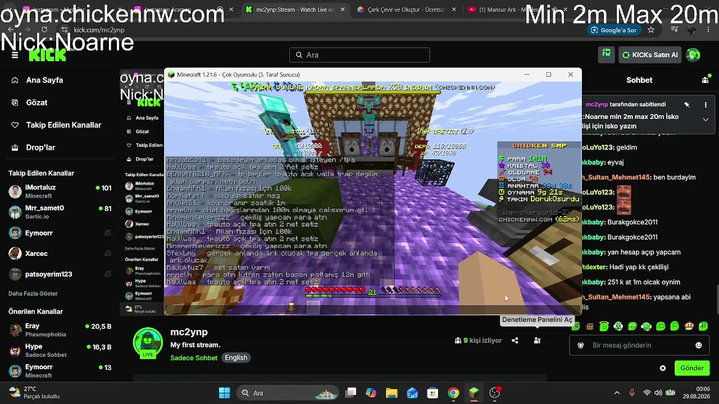Buy KICKs with KICKs Satın Al button
The height and width of the screenshot is (404, 719).
pyautogui.click(x=650, y=55)
